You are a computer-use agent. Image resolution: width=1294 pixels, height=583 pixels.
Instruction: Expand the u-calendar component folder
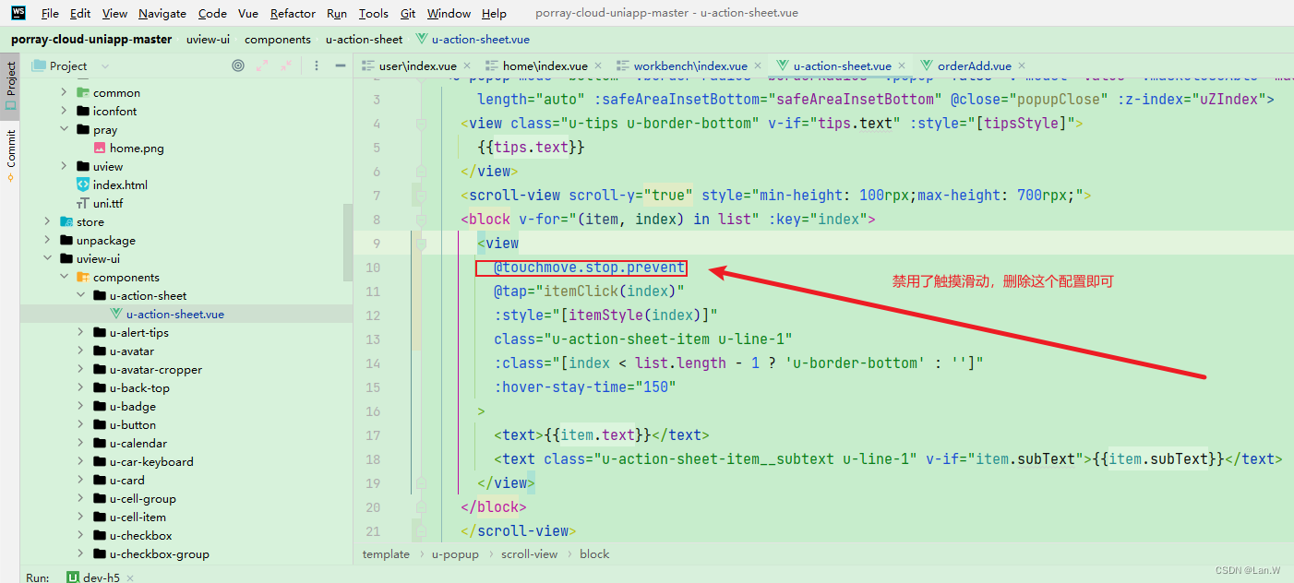click(80, 443)
